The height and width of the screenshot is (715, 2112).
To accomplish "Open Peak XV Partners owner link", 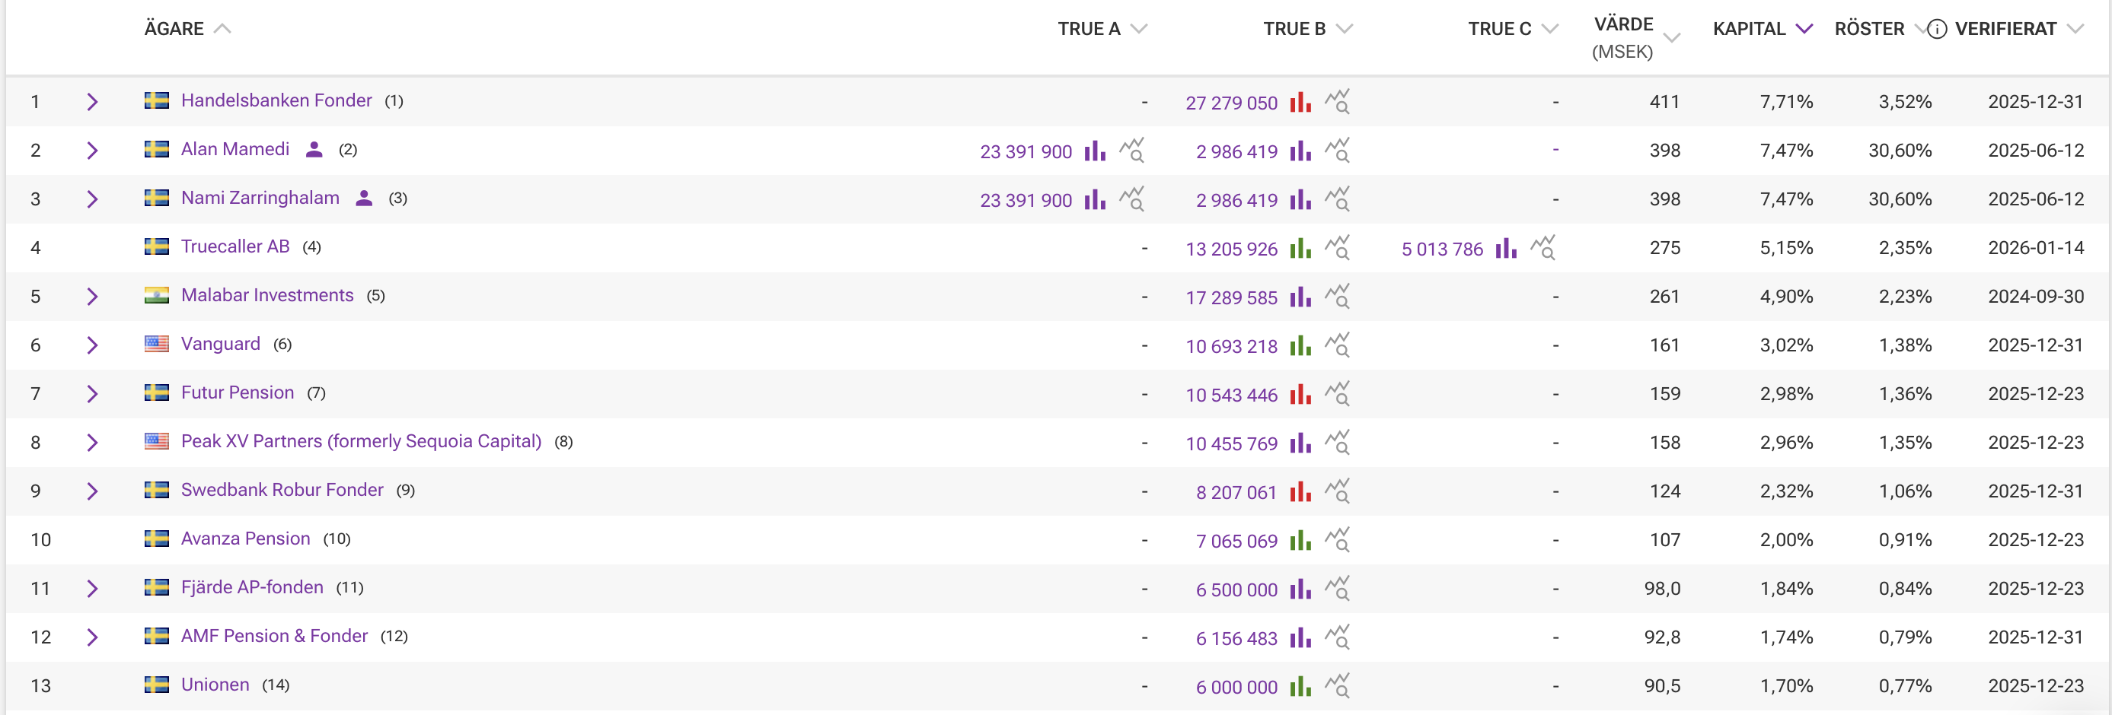I will [x=361, y=441].
